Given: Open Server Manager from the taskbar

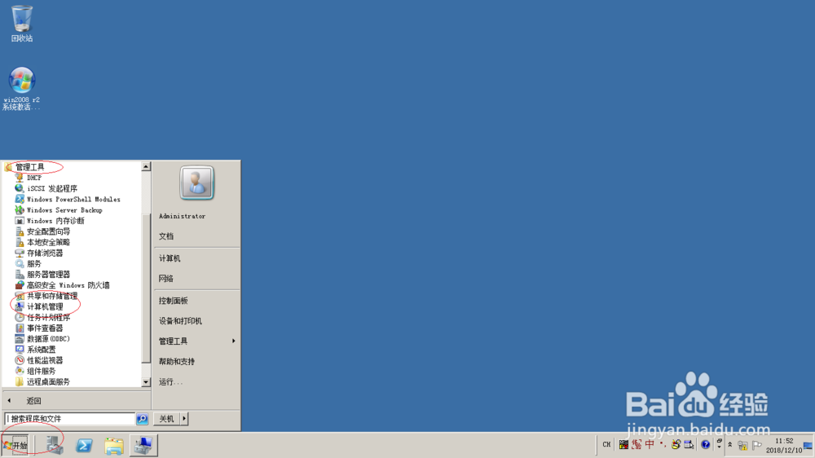Looking at the screenshot, I should click(54, 446).
